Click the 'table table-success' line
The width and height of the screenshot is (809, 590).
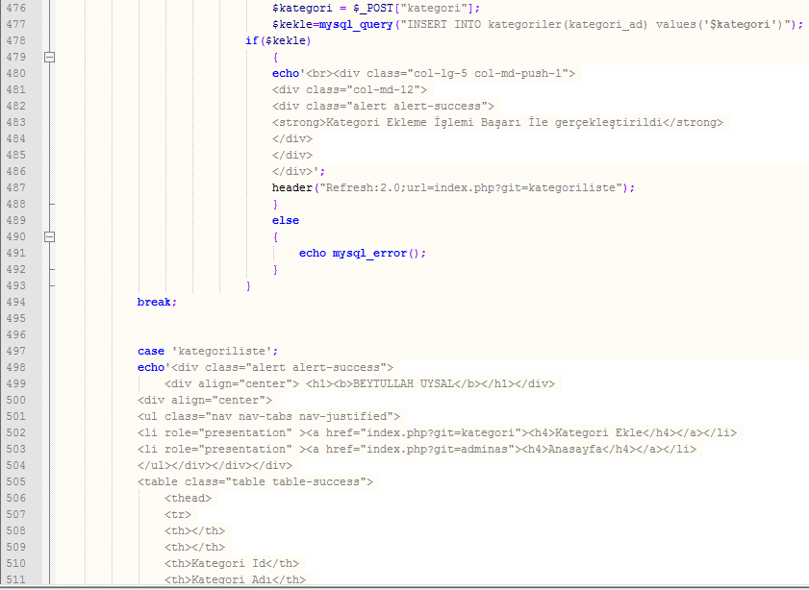tap(255, 481)
